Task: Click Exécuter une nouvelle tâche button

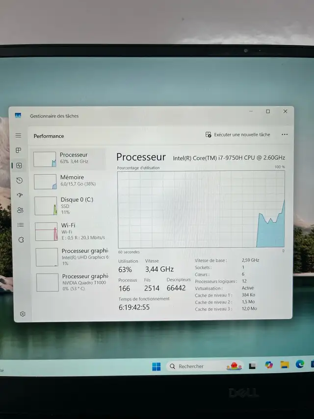Action: [x=237, y=135]
